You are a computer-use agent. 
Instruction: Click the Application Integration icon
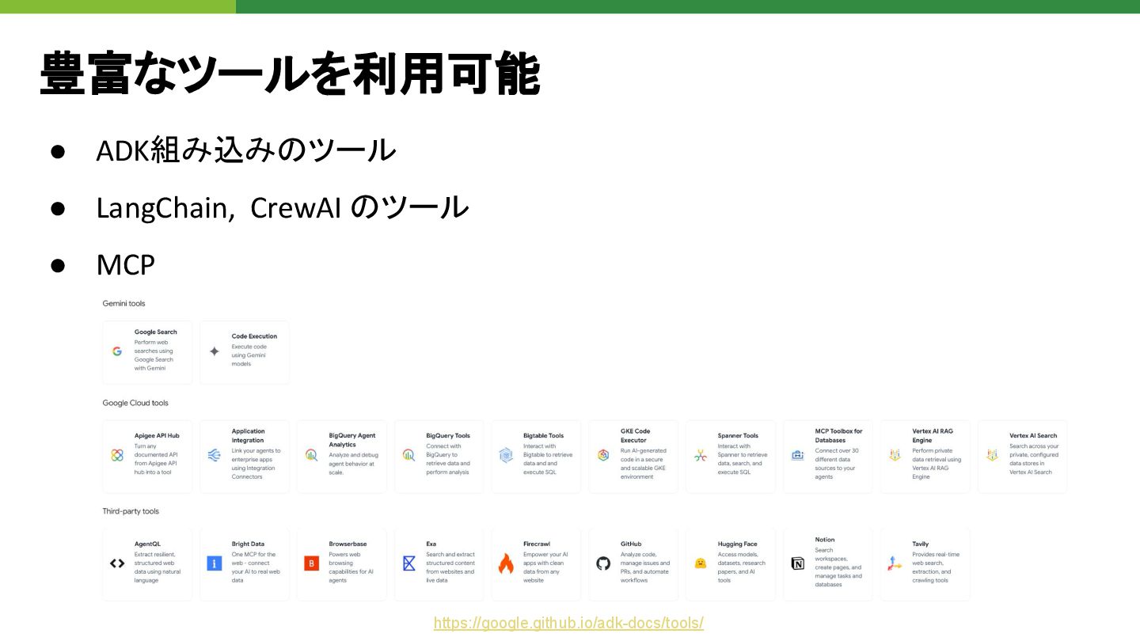point(214,455)
